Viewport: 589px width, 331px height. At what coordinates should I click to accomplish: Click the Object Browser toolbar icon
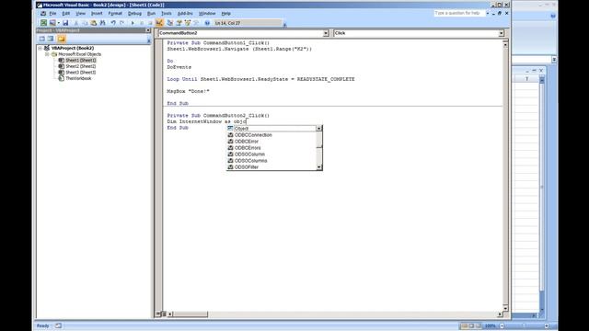188,23
